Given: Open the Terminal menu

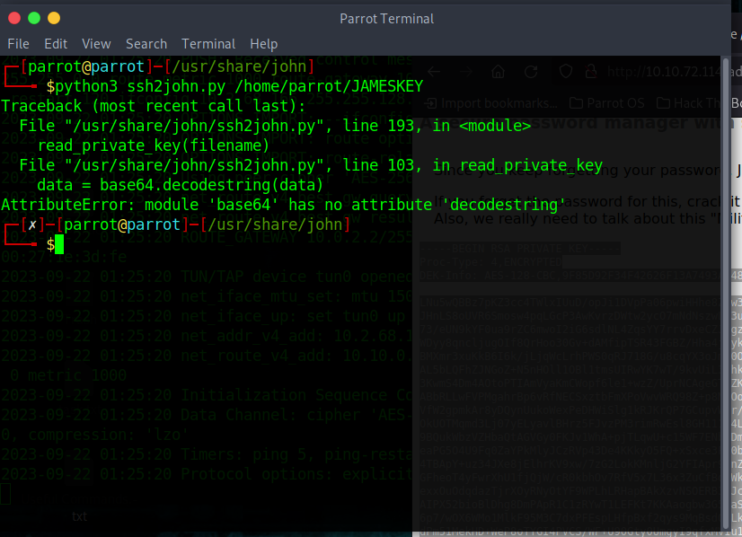Looking at the screenshot, I should coord(208,44).
